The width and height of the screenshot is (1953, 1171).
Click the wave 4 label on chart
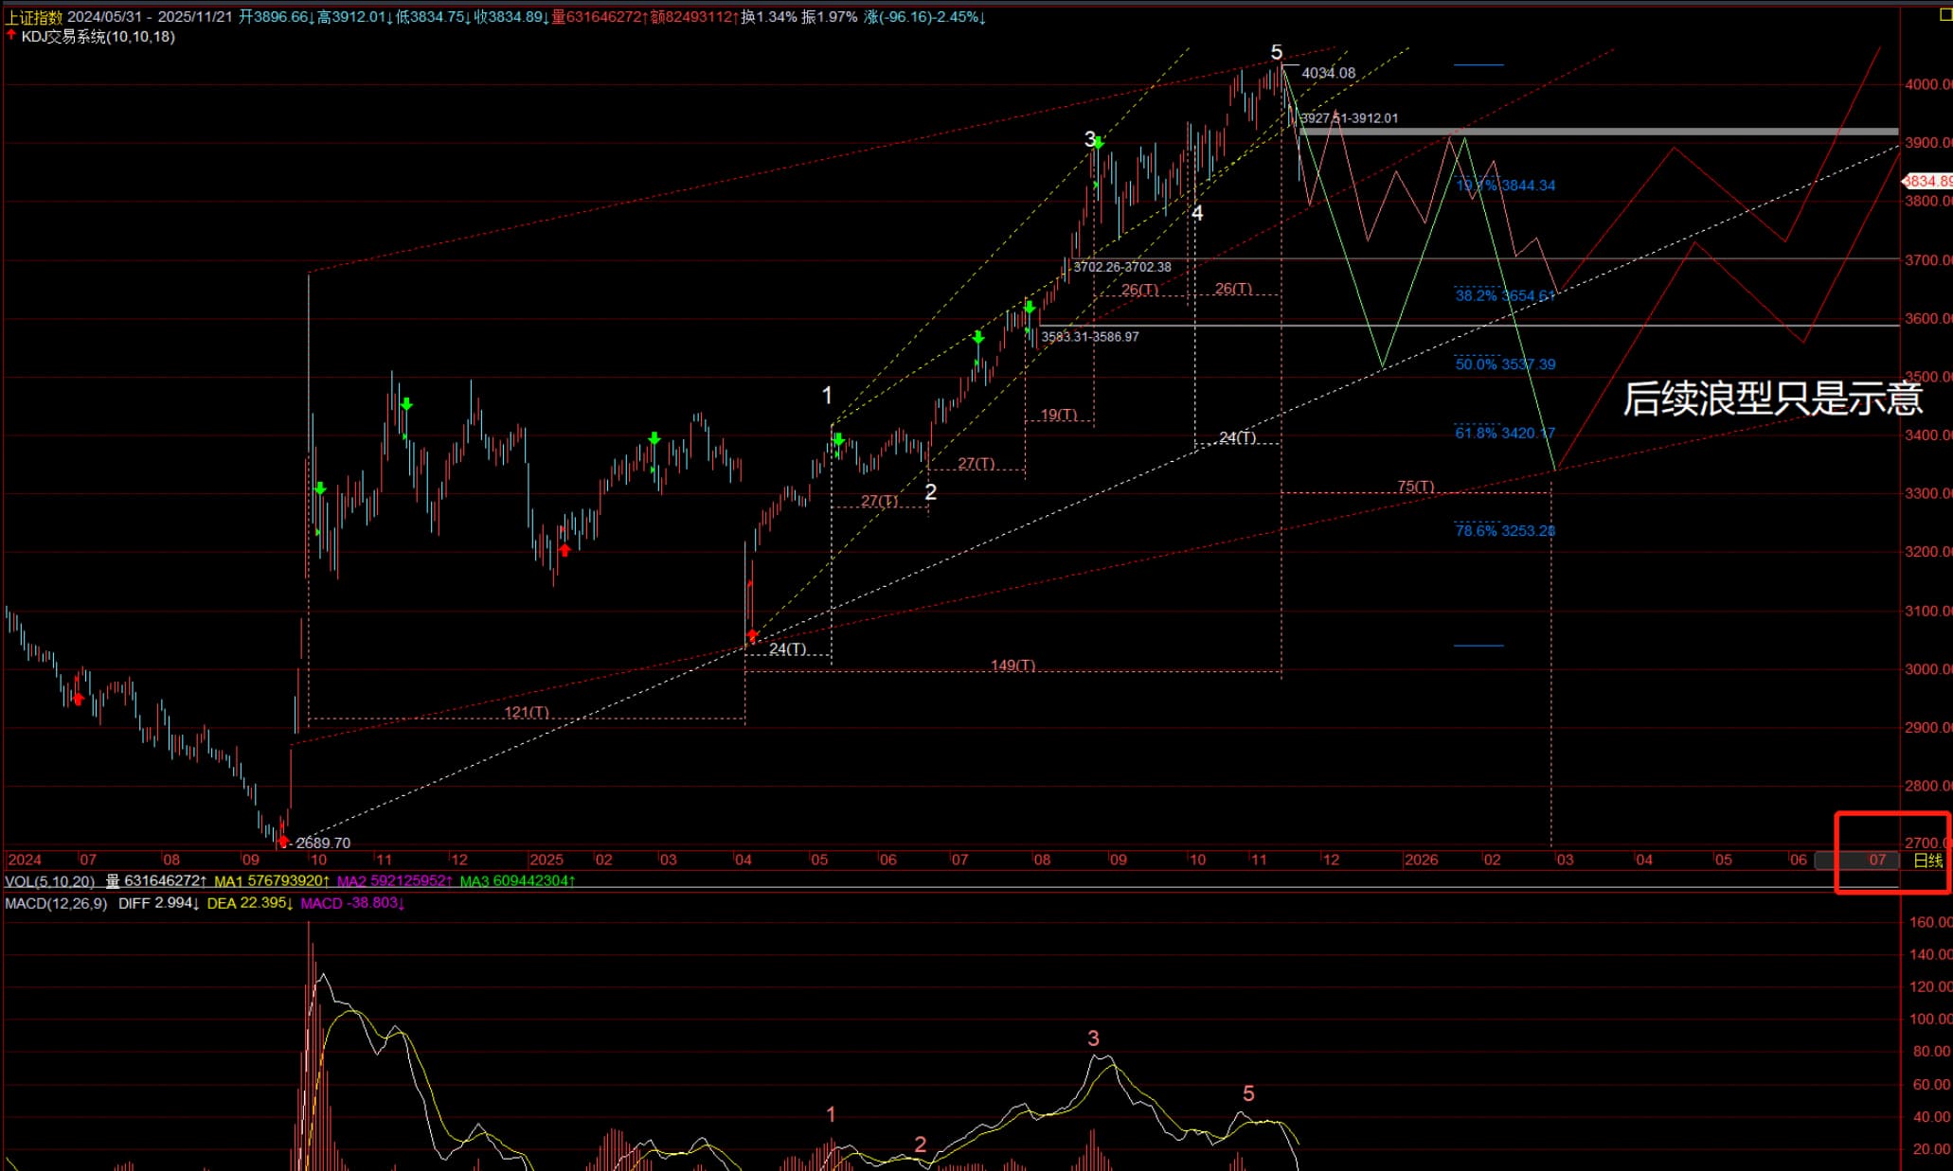click(x=1197, y=213)
